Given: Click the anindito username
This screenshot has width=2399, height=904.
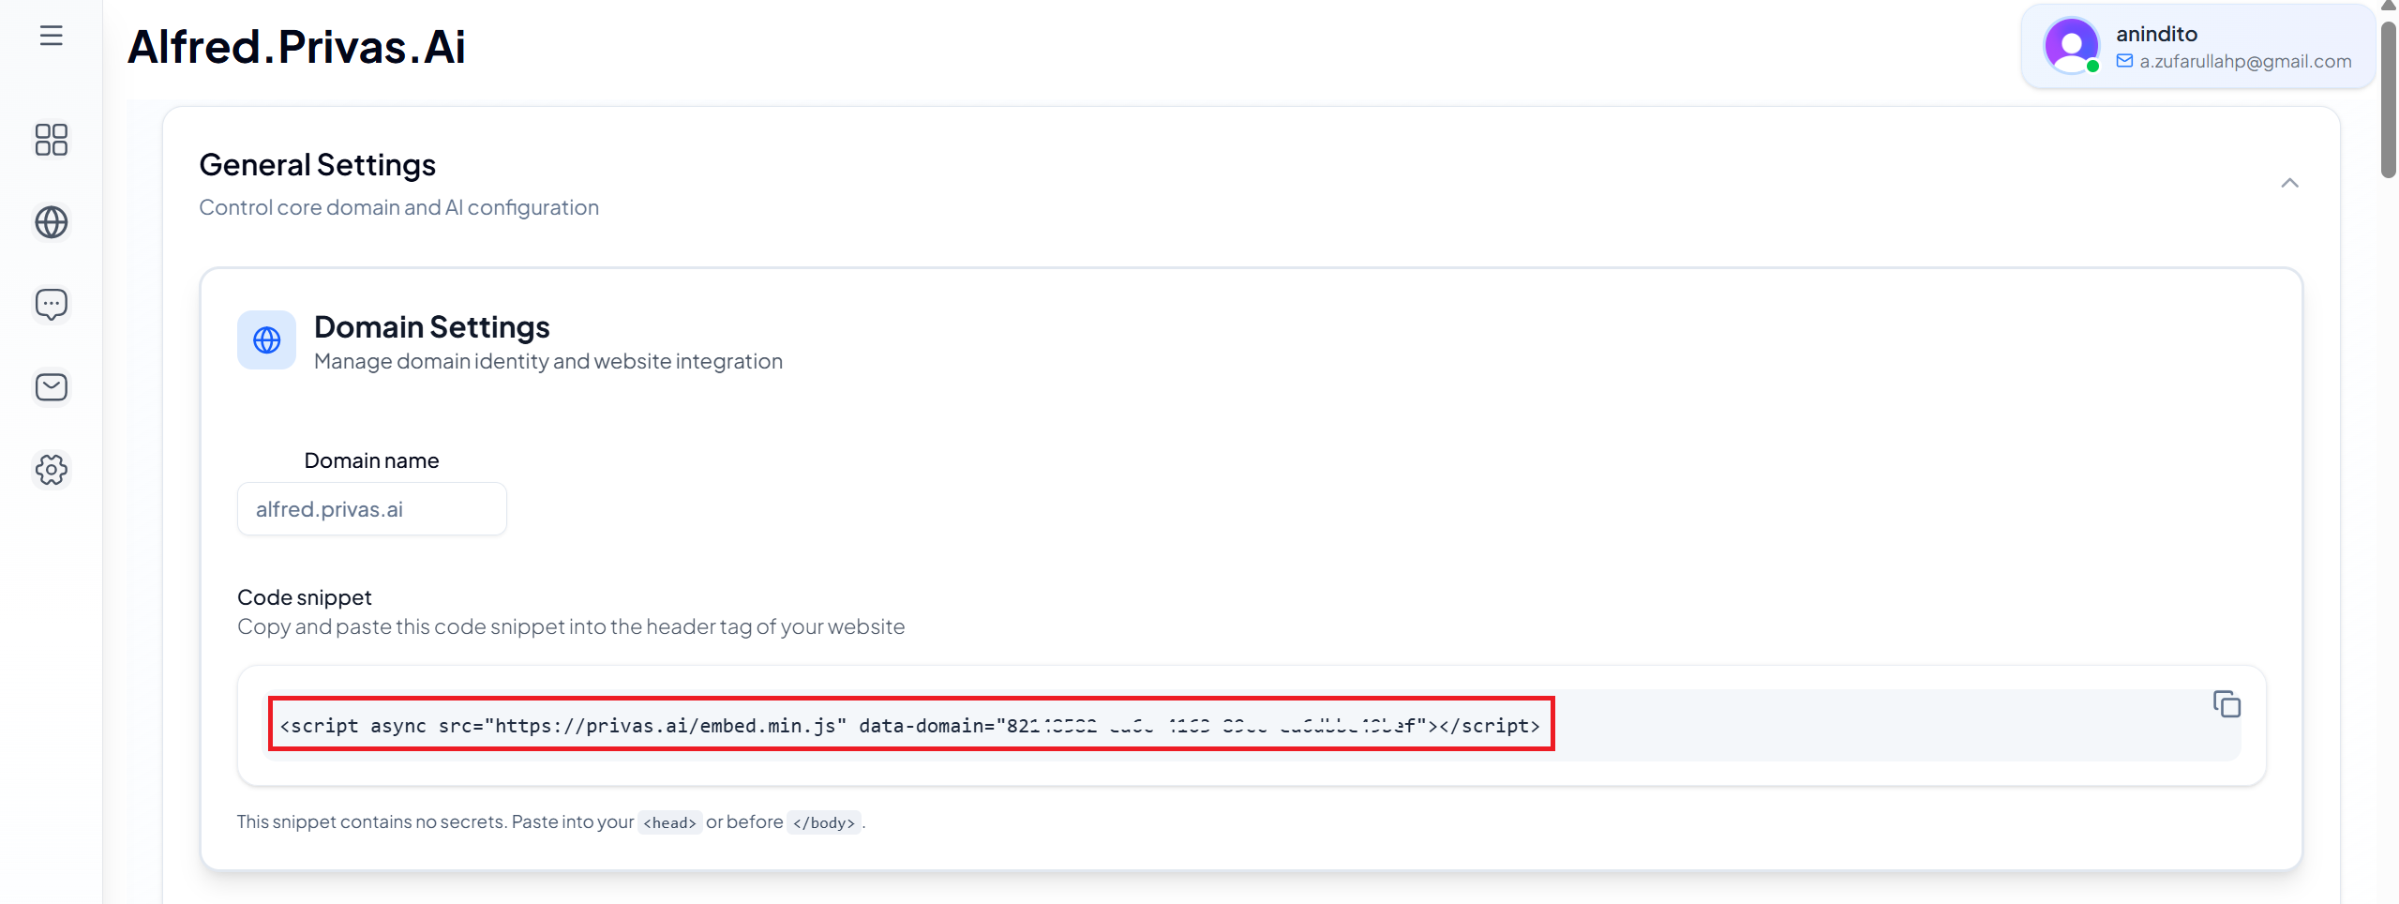Looking at the screenshot, I should (2156, 34).
